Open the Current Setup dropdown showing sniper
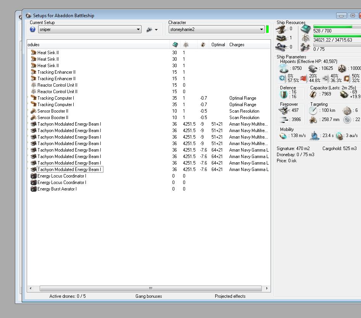Viewport: 361px width, 318px height. 90,29
